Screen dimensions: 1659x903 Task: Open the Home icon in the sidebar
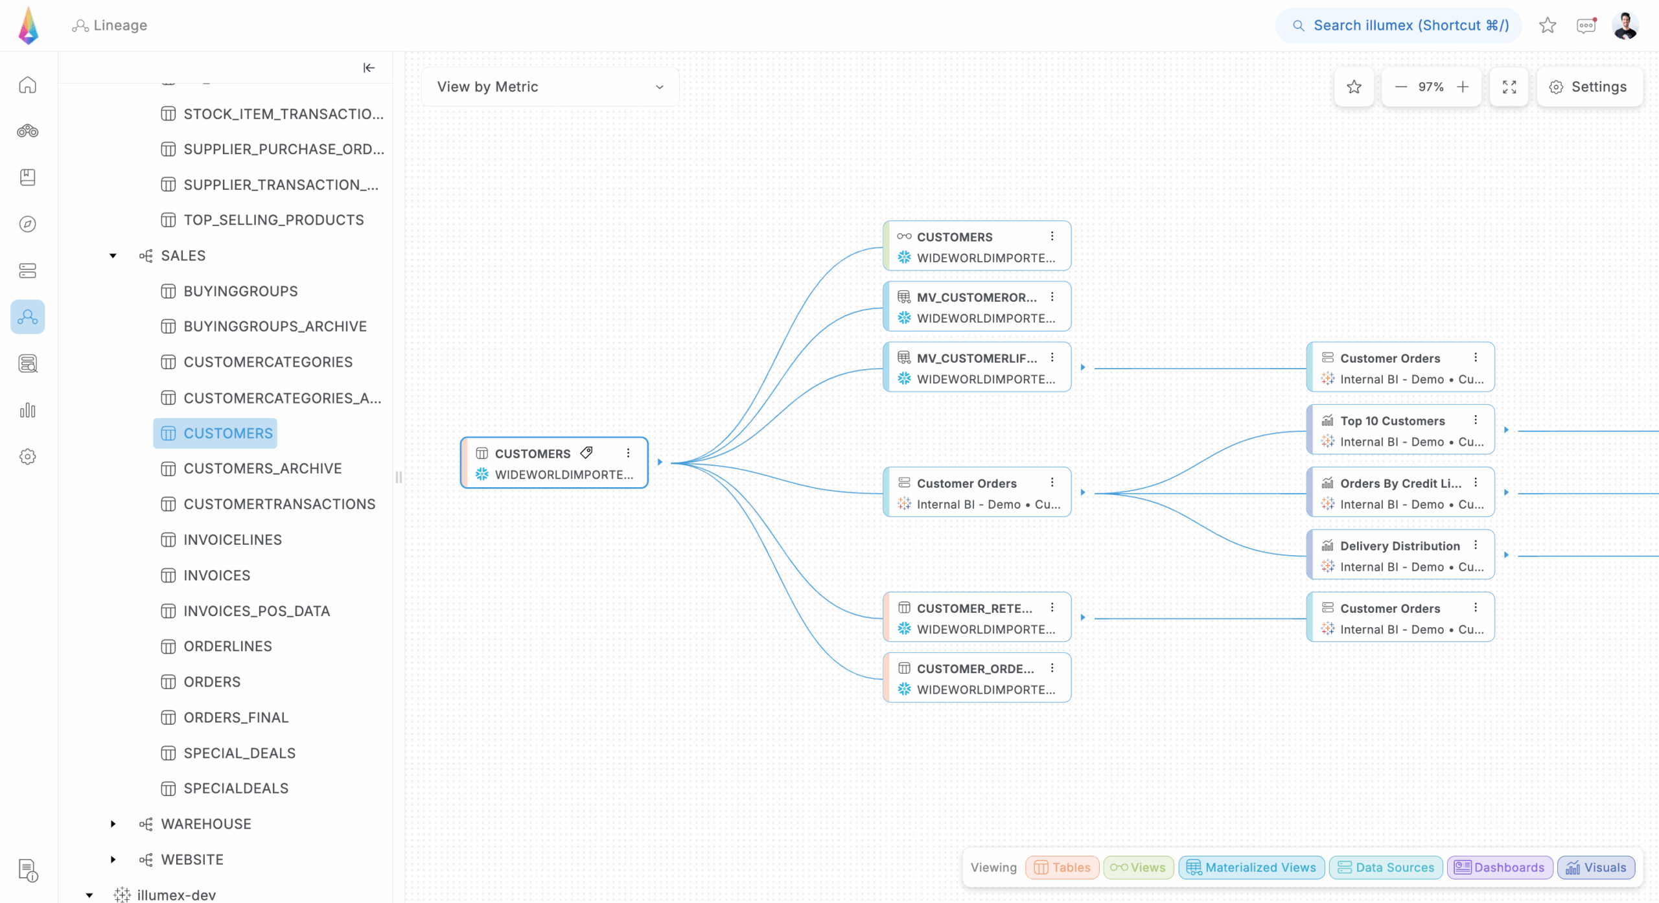click(x=27, y=85)
